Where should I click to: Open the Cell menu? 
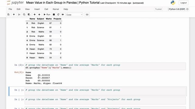46,9
